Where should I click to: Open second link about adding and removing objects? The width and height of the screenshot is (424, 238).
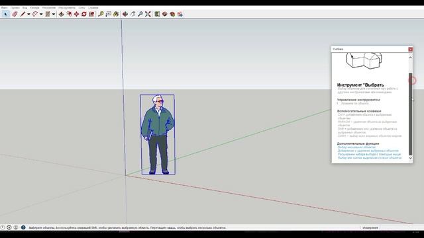click(368, 151)
